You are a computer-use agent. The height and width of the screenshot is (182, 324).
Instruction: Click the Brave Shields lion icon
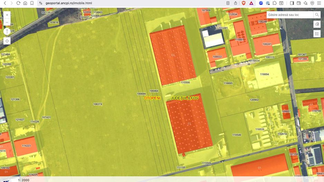tap(244, 3)
